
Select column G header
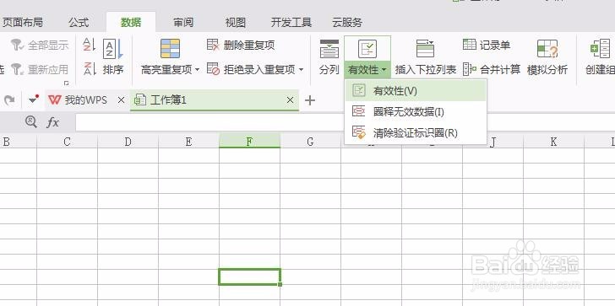pos(310,142)
